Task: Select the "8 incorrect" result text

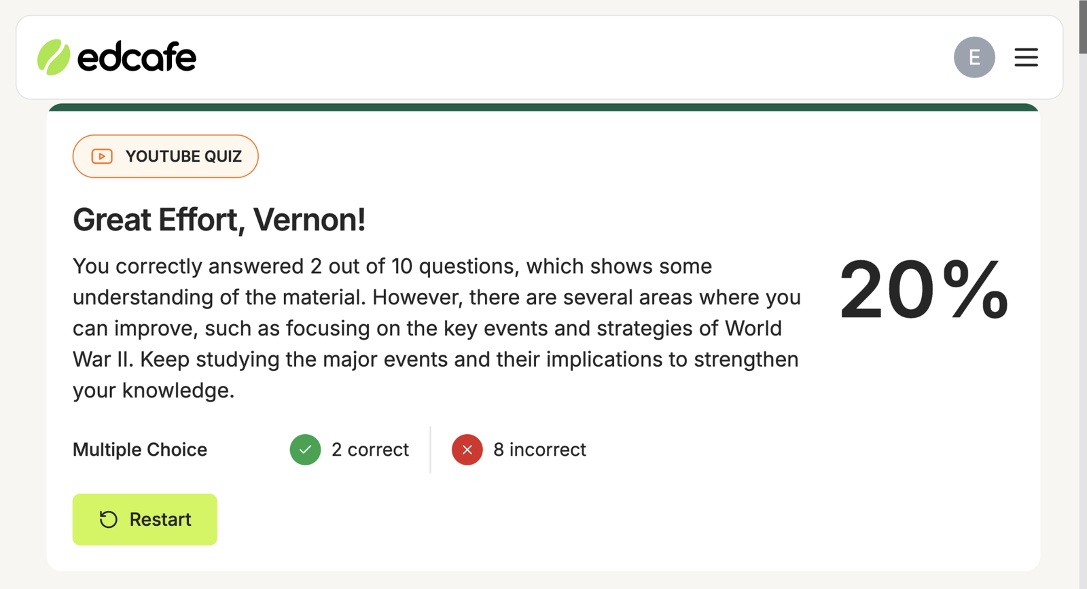Action: [539, 450]
